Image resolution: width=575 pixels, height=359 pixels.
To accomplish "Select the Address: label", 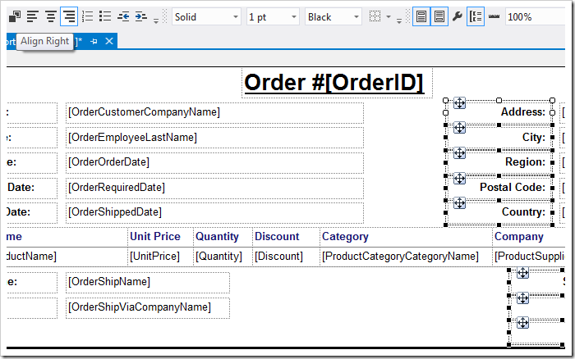I will [523, 112].
